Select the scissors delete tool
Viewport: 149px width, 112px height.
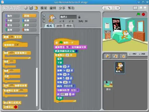coord(109,8)
